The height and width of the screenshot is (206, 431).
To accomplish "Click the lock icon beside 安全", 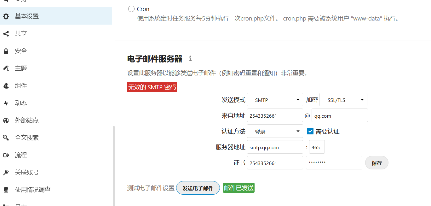I will click(6, 51).
